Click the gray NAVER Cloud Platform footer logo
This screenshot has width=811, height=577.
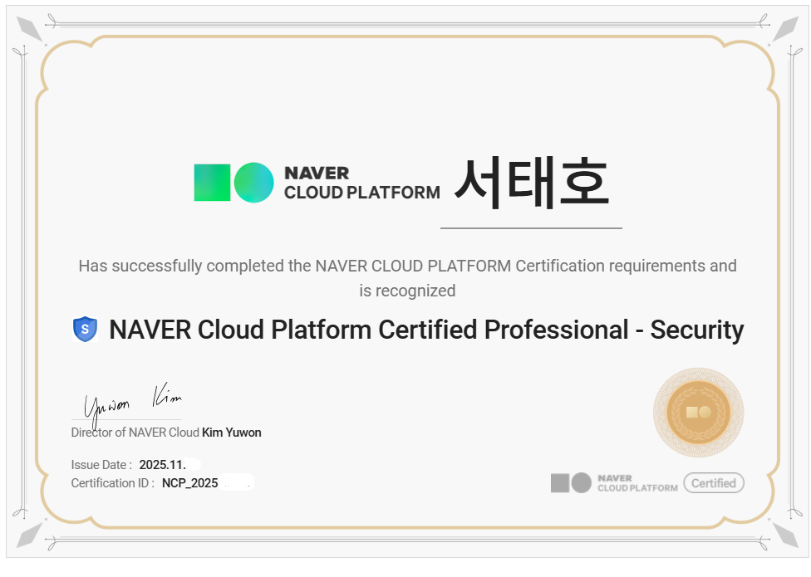coord(614,483)
